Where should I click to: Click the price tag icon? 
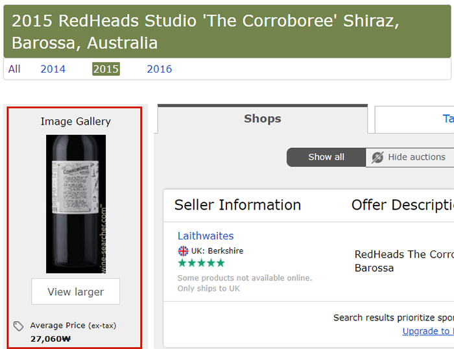pyautogui.click(x=19, y=326)
